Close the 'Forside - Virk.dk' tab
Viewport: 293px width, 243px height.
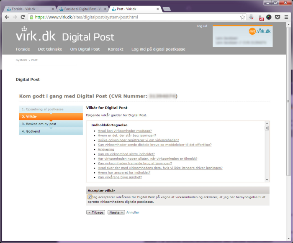coord(53,9)
